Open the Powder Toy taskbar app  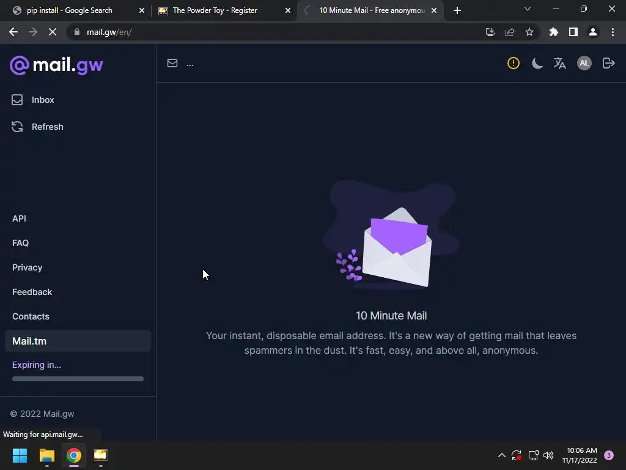tap(101, 455)
